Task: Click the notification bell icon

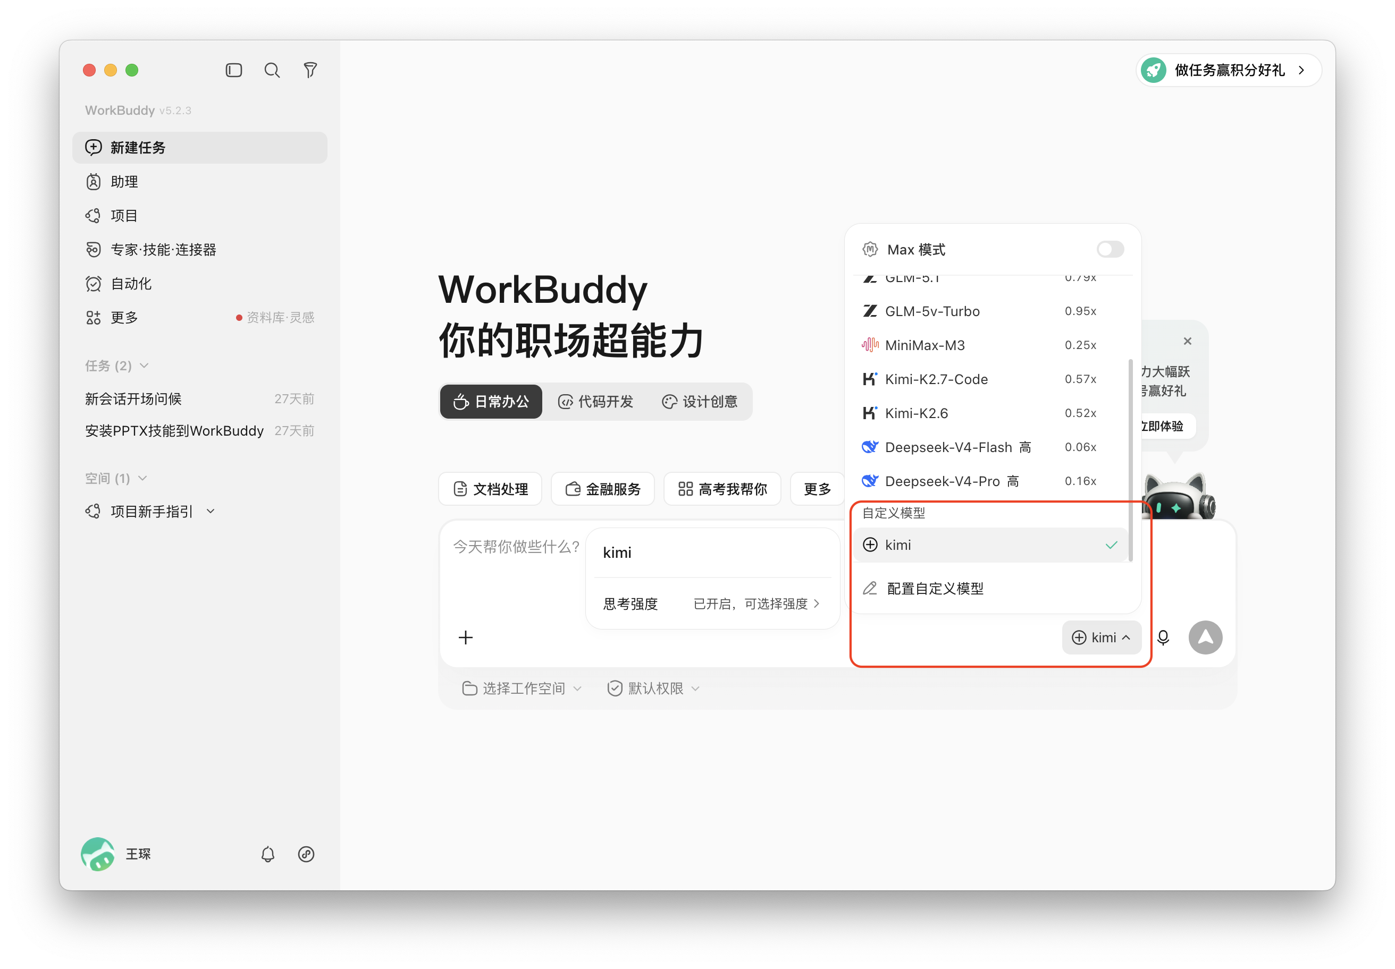Action: [x=268, y=854]
